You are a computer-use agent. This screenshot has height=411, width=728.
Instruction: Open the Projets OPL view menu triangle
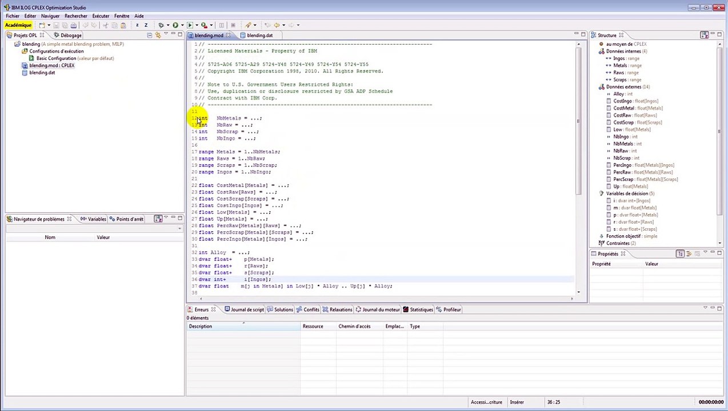(166, 33)
